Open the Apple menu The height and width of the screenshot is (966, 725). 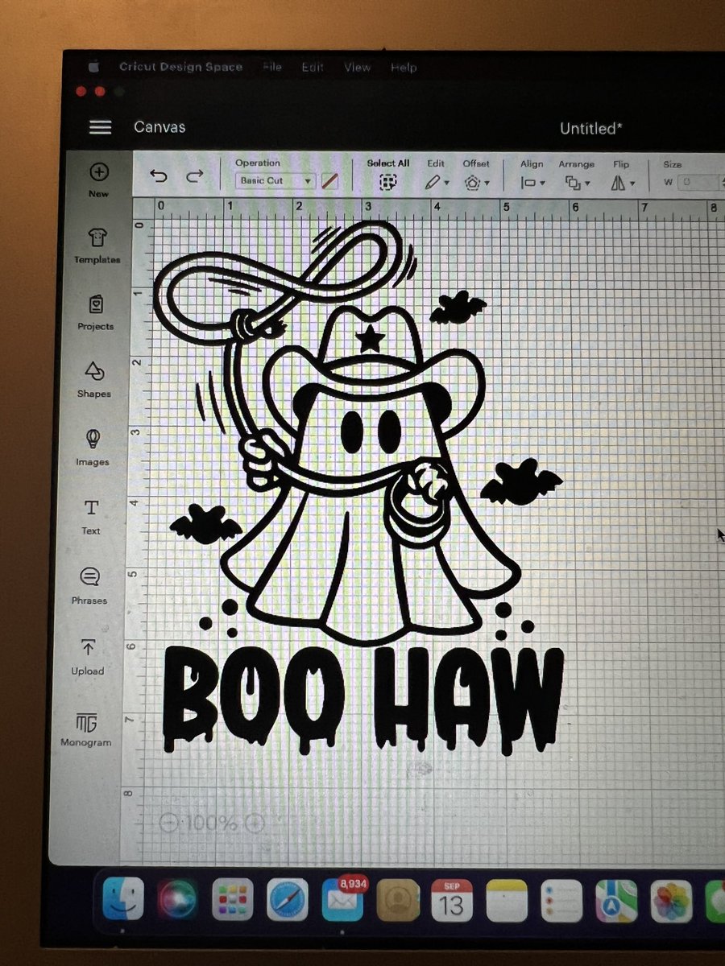pyautogui.click(x=93, y=67)
